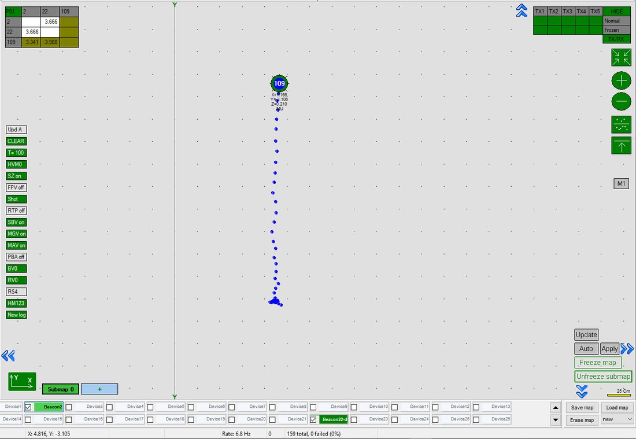Uncheck the Beacon22 checkbox
The height and width of the screenshot is (439, 636).
click(313, 419)
